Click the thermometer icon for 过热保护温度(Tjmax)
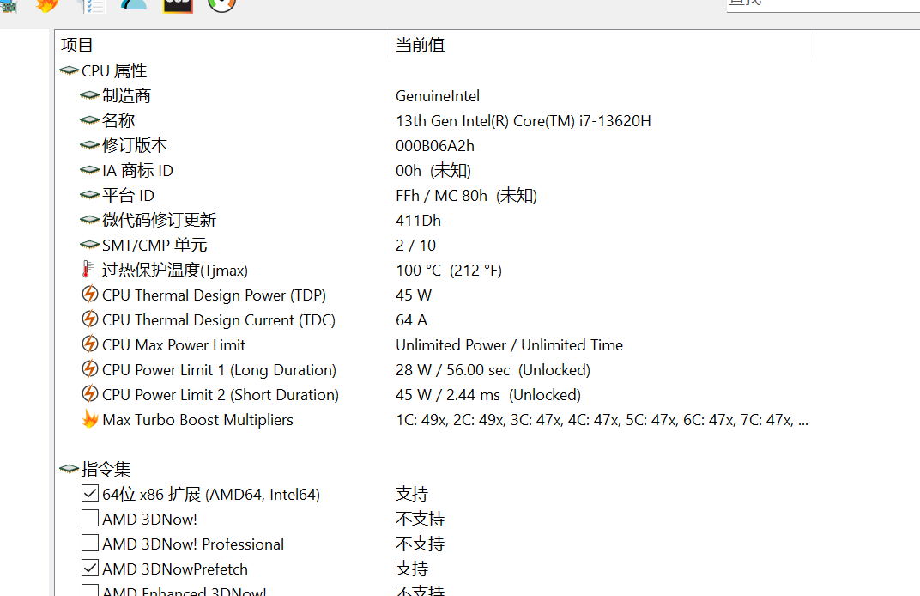 (x=88, y=269)
